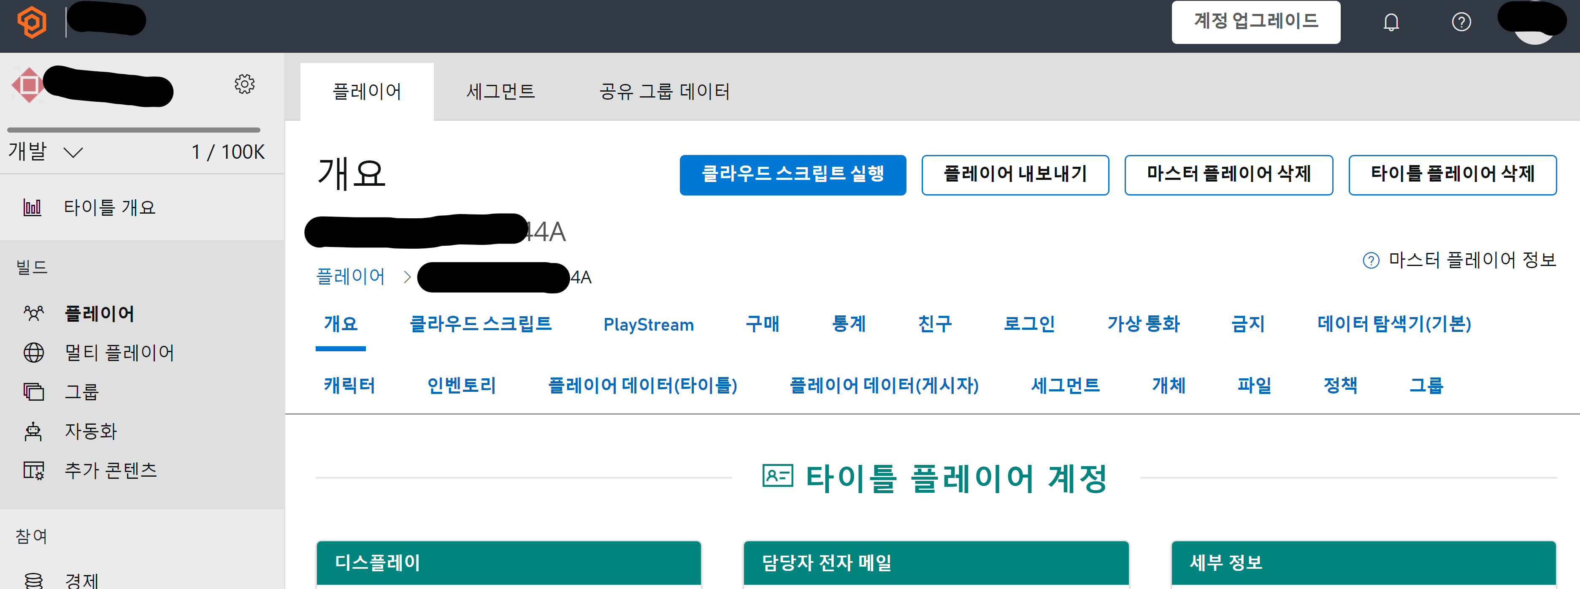Click the usage progress bar in sidebar
This screenshot has height=589, width=1580.
134,130
